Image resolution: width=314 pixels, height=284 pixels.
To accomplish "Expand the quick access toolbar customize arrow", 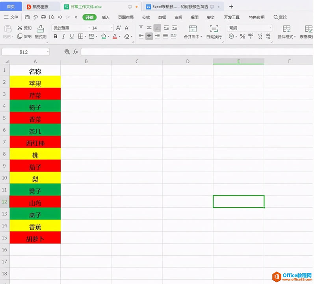I will coord(76,17).
